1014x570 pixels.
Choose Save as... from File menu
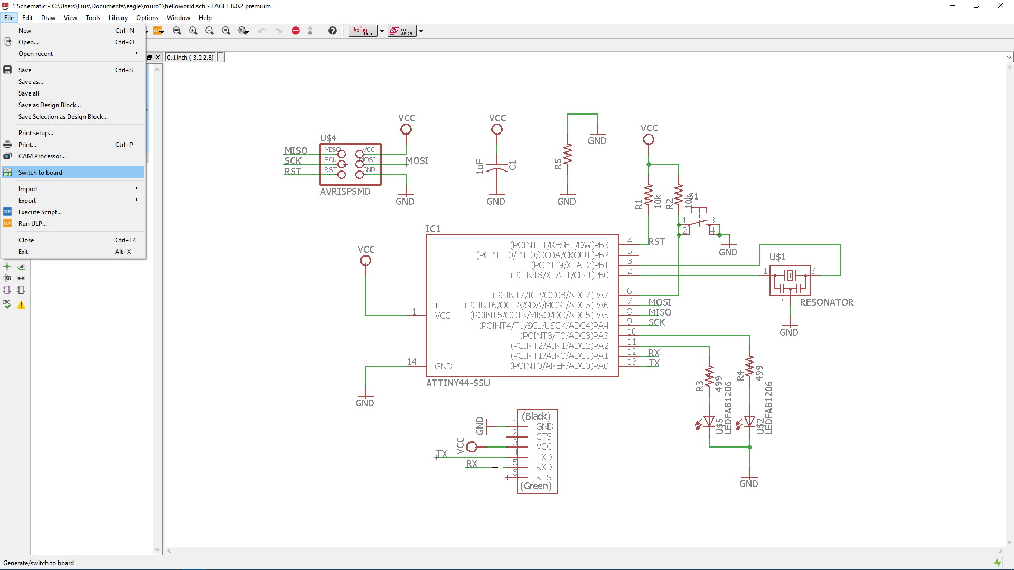click(73, 81)
